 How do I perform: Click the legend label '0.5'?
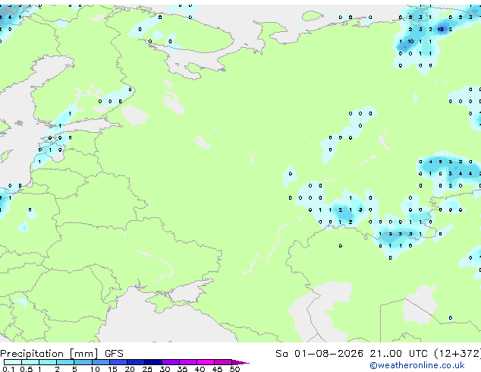click(x=27, y=369)
